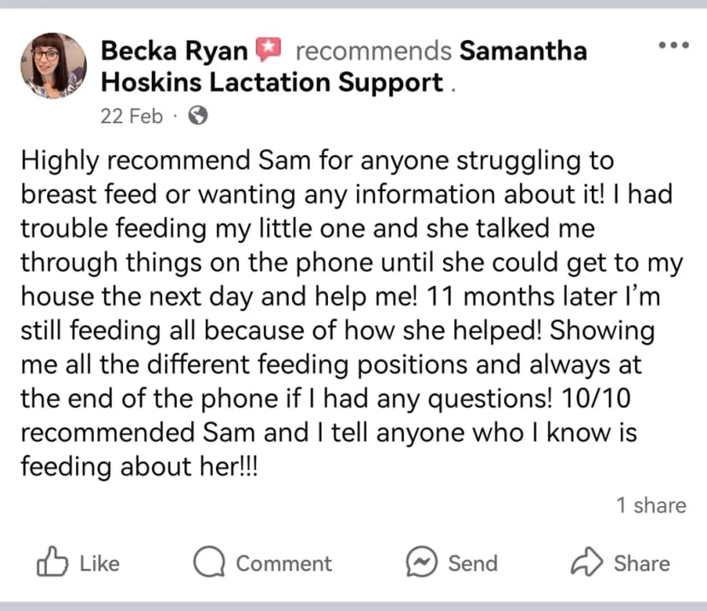
Task: Select the Share label
Action: tap(642, 563)
